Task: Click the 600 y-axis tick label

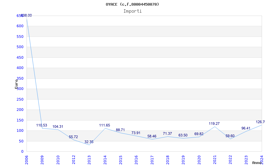Action: (x=20, y=26)
